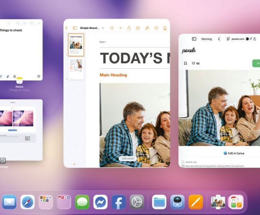This screenshot has width=260, height=215.
Task: Open the Files app in the dock
Action: pyautogui.click(x=159, y=202)
